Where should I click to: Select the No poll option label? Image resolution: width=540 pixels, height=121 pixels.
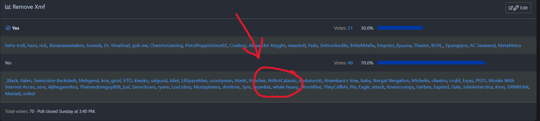[x=8, y=63]
